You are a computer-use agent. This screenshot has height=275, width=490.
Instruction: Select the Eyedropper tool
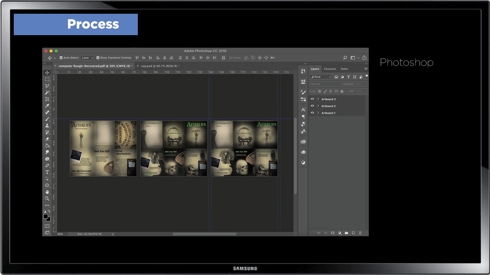tap(47, 106)
